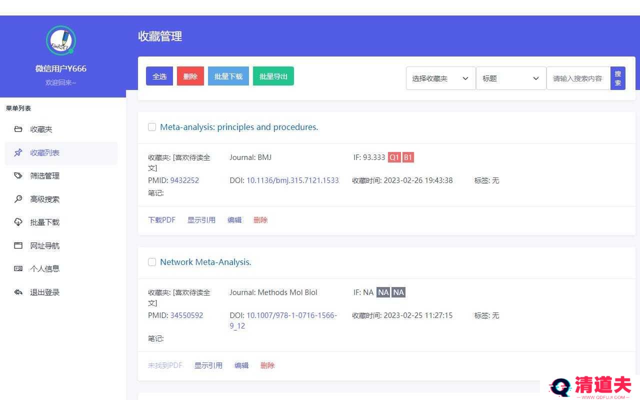Tick the Network Meta-Analysis checkbox
The image size is (640, 400).
[x=152, y=262]
